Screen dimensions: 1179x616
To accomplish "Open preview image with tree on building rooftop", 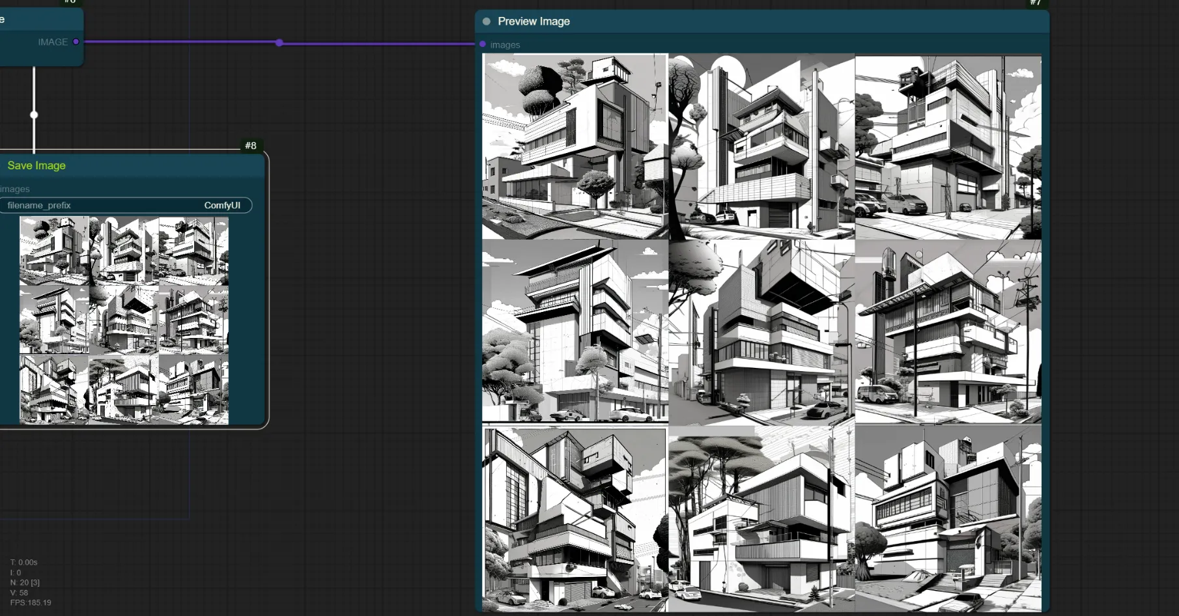I will pos(575,147).
